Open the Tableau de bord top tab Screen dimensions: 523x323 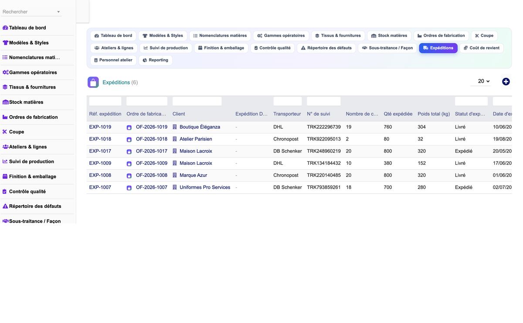(113, 36)
